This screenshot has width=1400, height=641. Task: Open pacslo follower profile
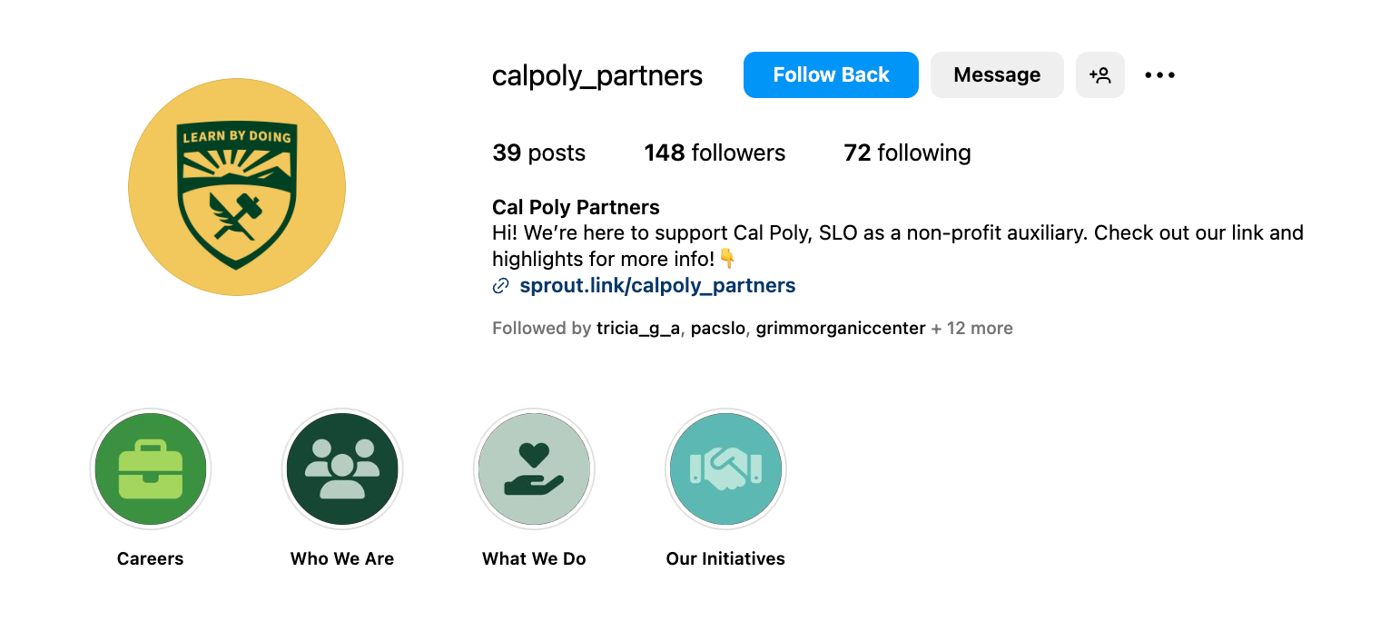[718, 329]
